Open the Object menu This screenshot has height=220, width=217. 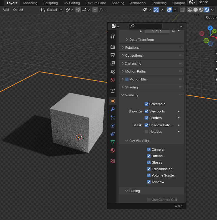pos(18,10)
